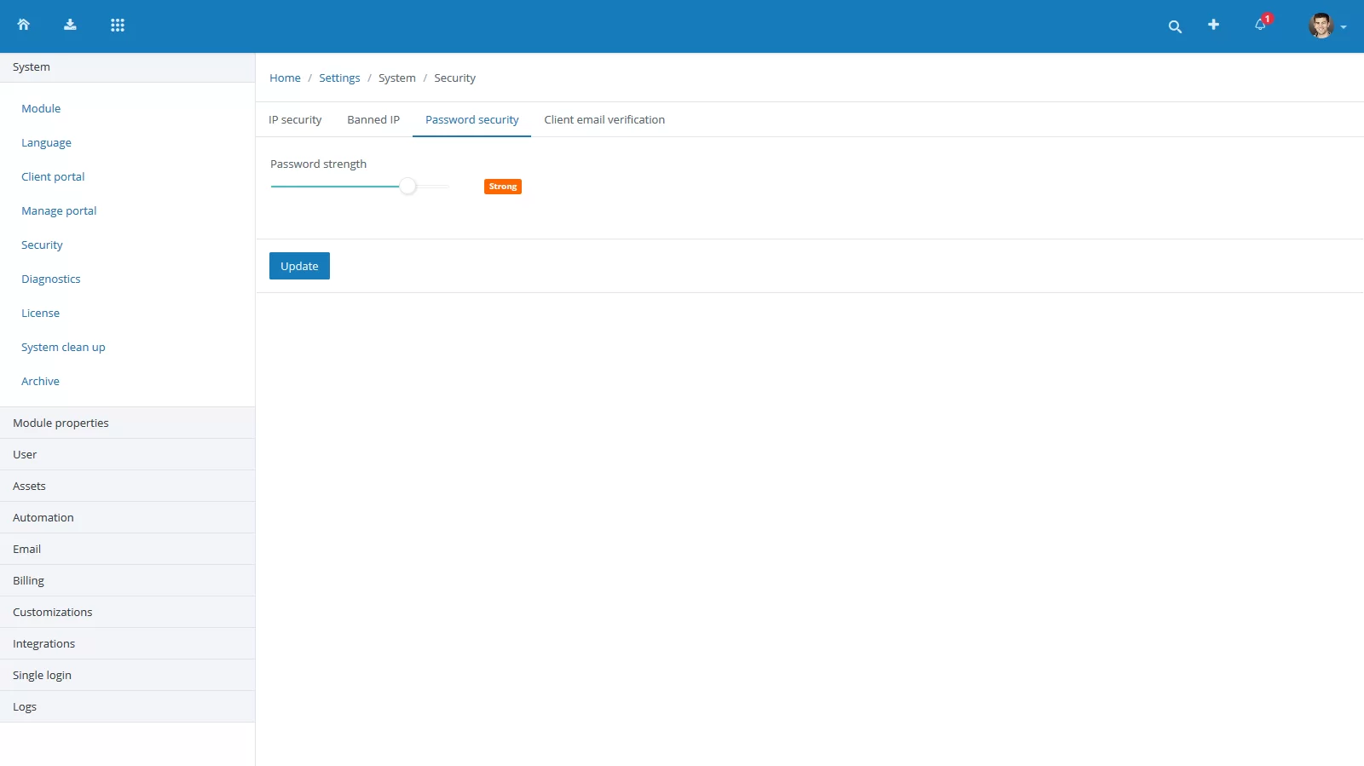Click the plus icon to add new

pyautogui.click(x=1213, y=25)
